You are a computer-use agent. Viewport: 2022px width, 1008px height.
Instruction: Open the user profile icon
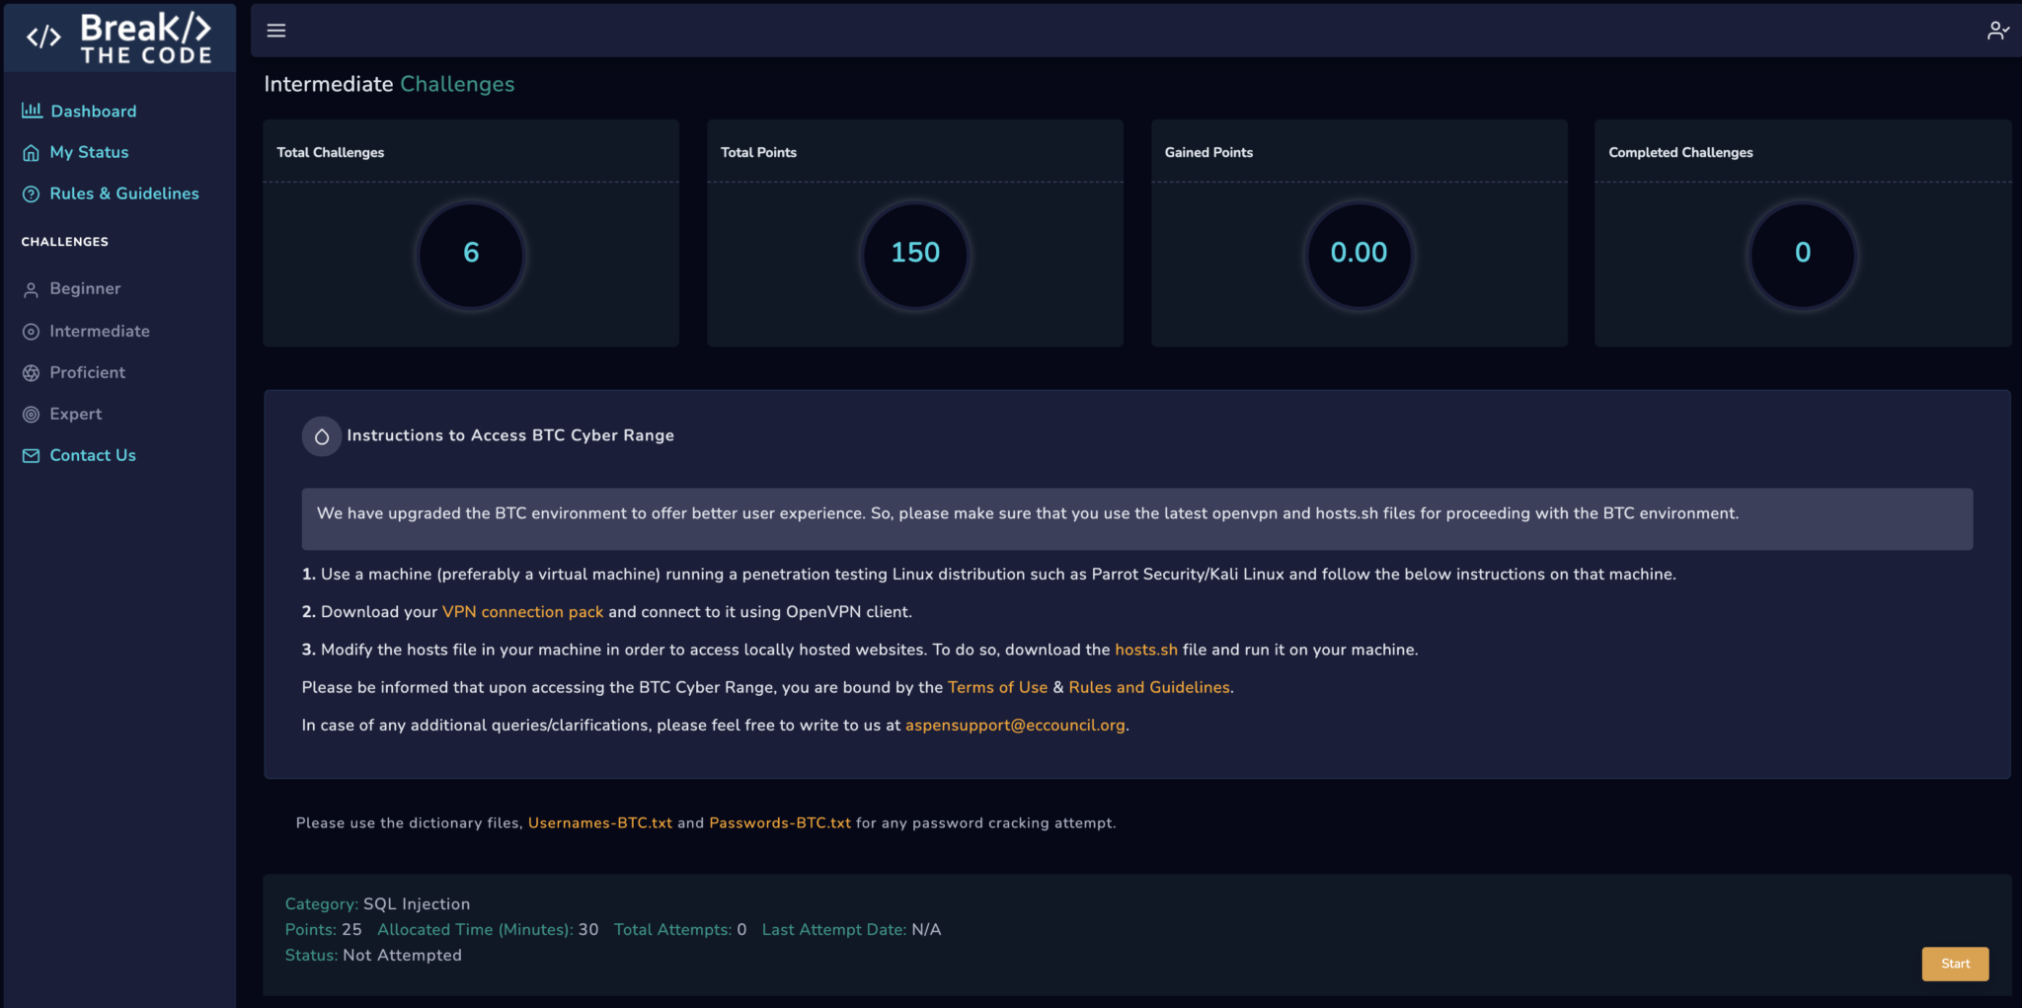coord(1997,31)
